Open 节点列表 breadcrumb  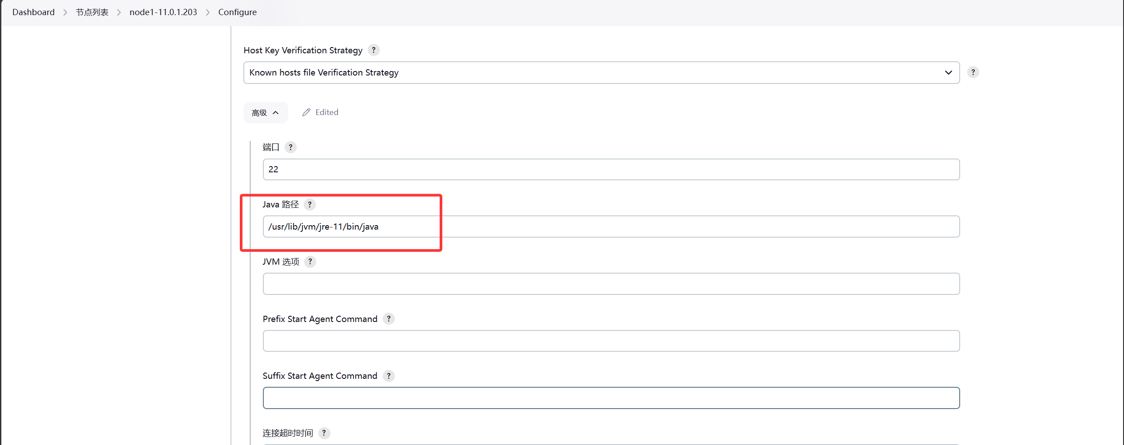point(92,12)
